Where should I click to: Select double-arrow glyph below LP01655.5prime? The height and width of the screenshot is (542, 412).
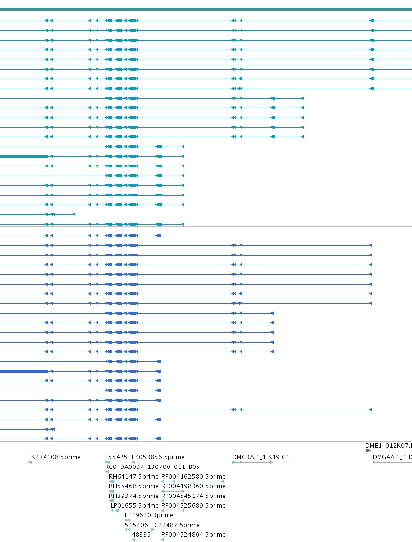tap(115, 511)
